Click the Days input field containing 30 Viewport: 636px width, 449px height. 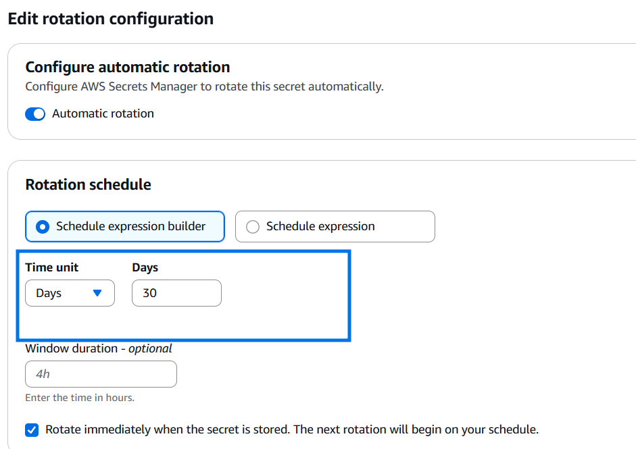(x=176, y=293)
